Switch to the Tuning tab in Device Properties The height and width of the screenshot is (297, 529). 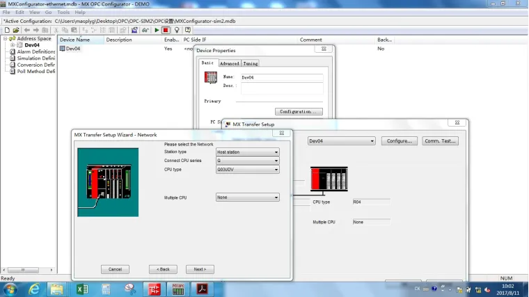point(251,63)
